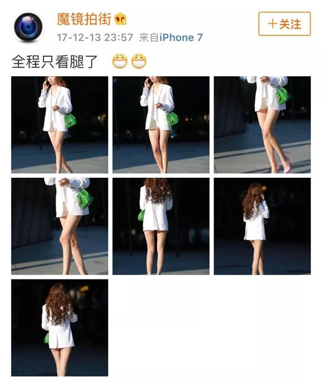This screenshot has height=379, width=322.
Task: Tap the 关注 follow button
Action: (284, 24)
